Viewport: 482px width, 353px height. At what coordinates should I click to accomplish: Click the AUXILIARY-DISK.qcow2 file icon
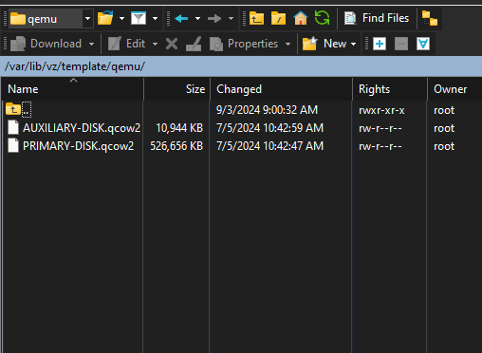(13, 128)
